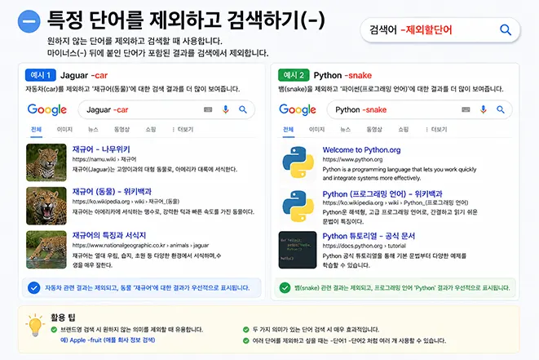
Task: Click the Jaguar -car heading beside 예시 1
Action: pyautogui.click(x=84, y=75)
